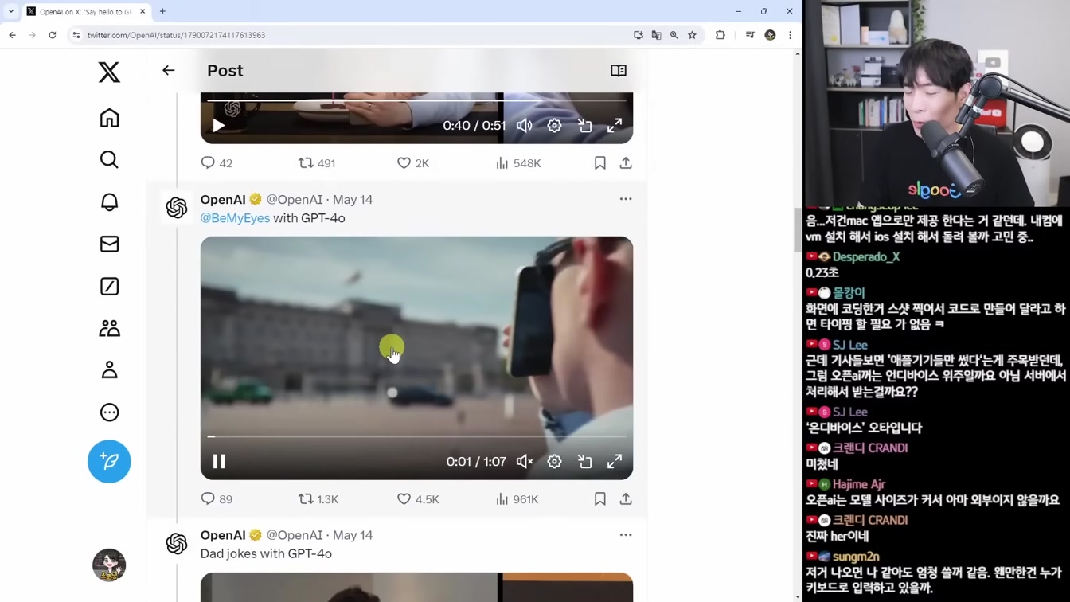This screenshot has height=602, width=1070.
Task: Open Messages envelope in the sidebar
Action: [109, 244]
